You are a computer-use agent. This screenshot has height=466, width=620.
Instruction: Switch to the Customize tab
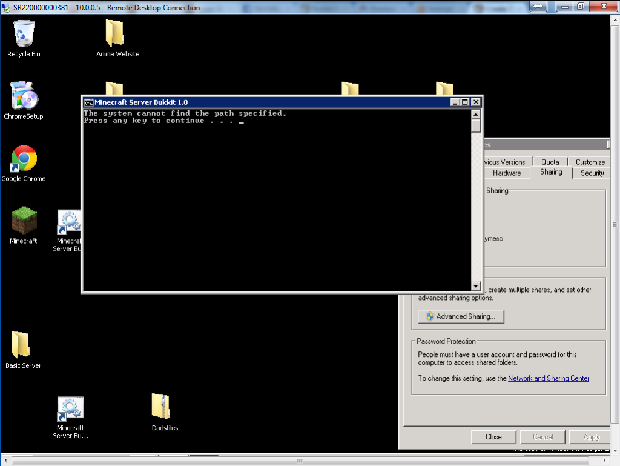tap(589, 162)
